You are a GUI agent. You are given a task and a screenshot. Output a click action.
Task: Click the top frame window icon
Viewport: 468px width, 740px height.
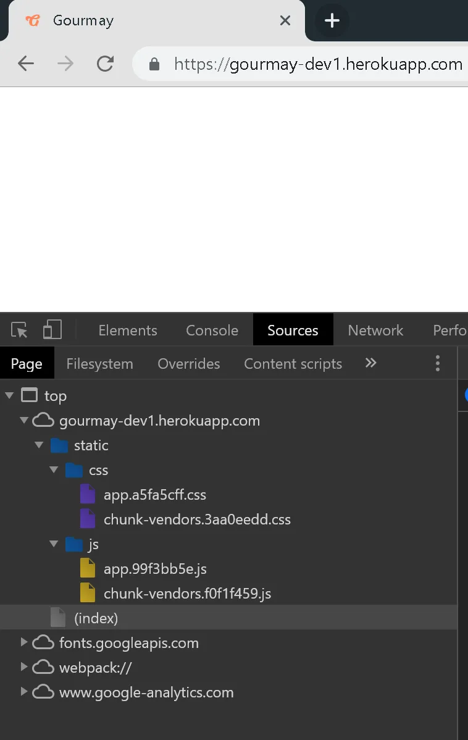(x=29, y=395)
